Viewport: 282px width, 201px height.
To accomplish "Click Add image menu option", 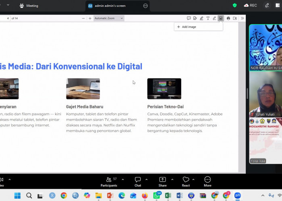I will [x=198, y=27].
